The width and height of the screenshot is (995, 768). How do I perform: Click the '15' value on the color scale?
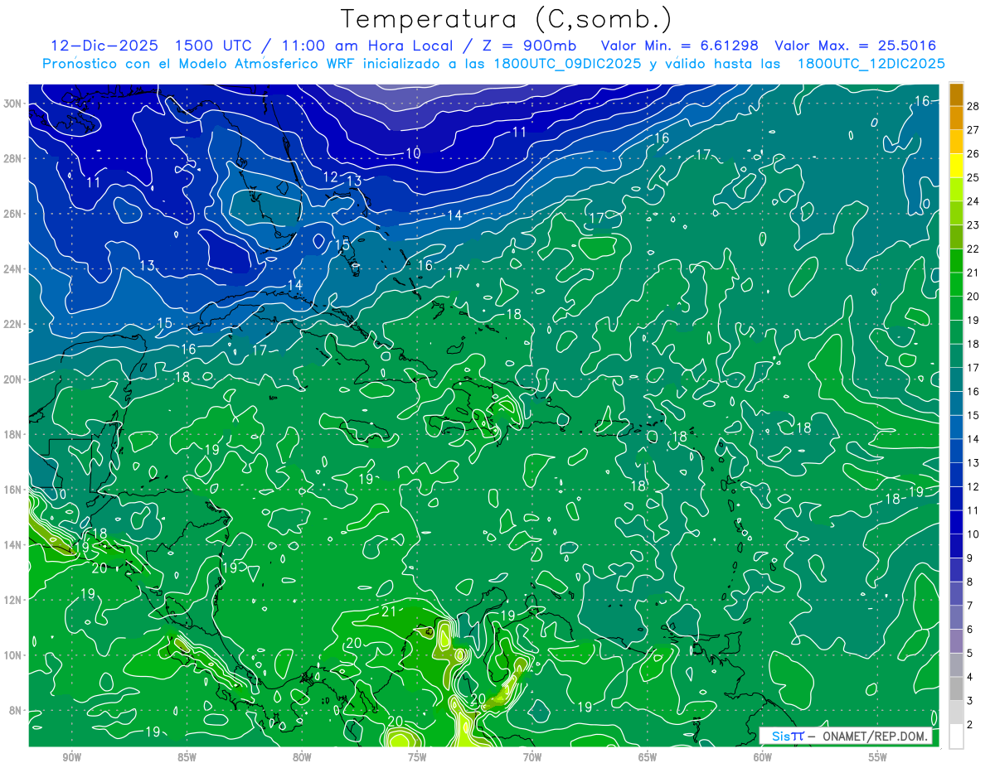[973, 415]
